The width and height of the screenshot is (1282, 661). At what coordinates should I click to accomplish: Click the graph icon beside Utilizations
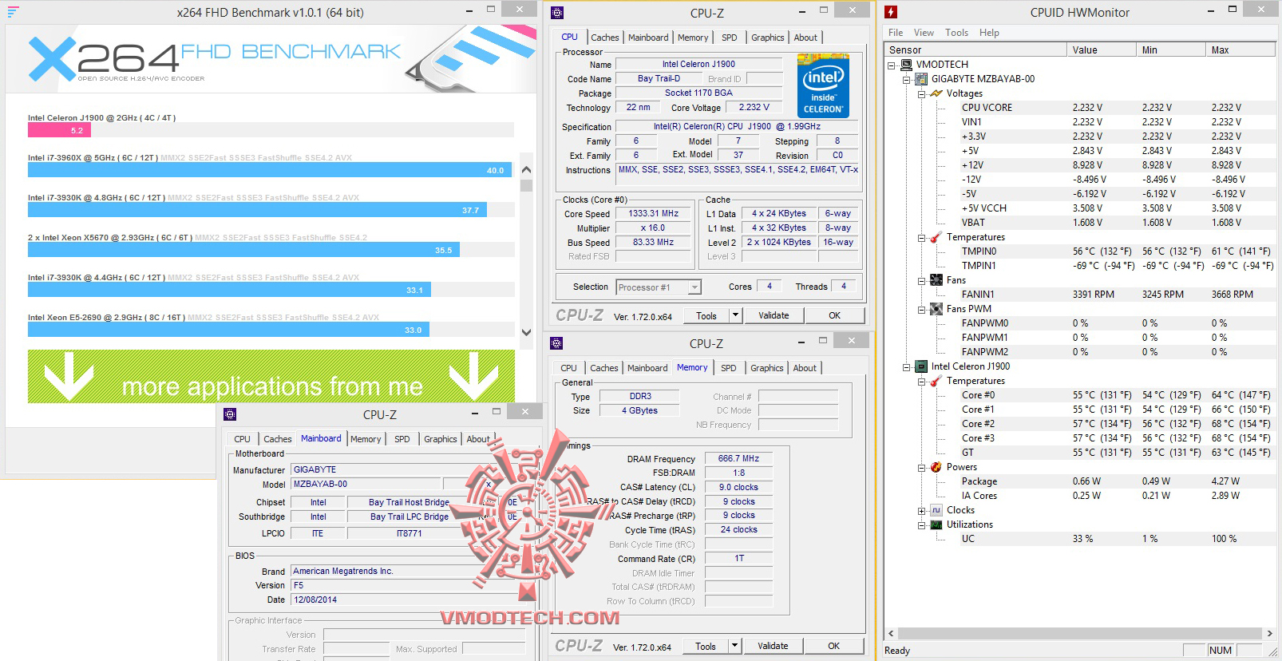[936, 524]
